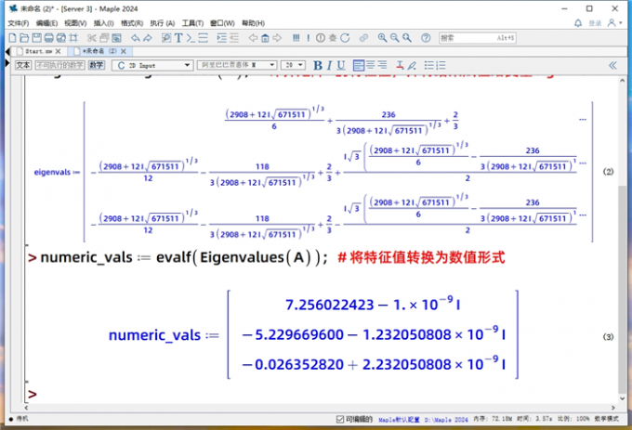Image resolution: width=632 pixels, height=430 pixels.
Task: Choose the text font color button
Action: point(400,65)
